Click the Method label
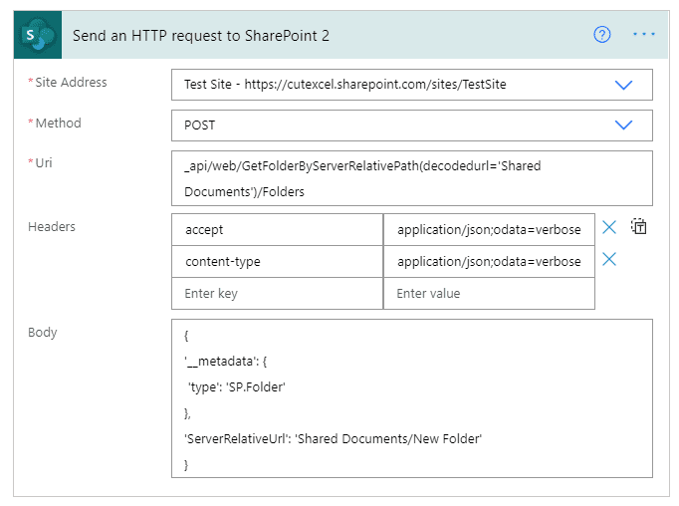 click(x=58, y=124)
